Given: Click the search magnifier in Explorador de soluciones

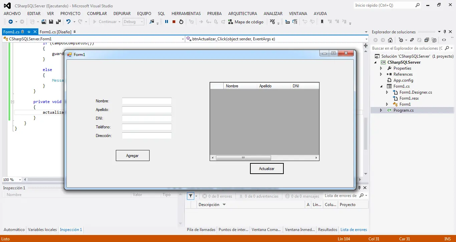Looking at the screenshot, I should [x=447, y=48].
